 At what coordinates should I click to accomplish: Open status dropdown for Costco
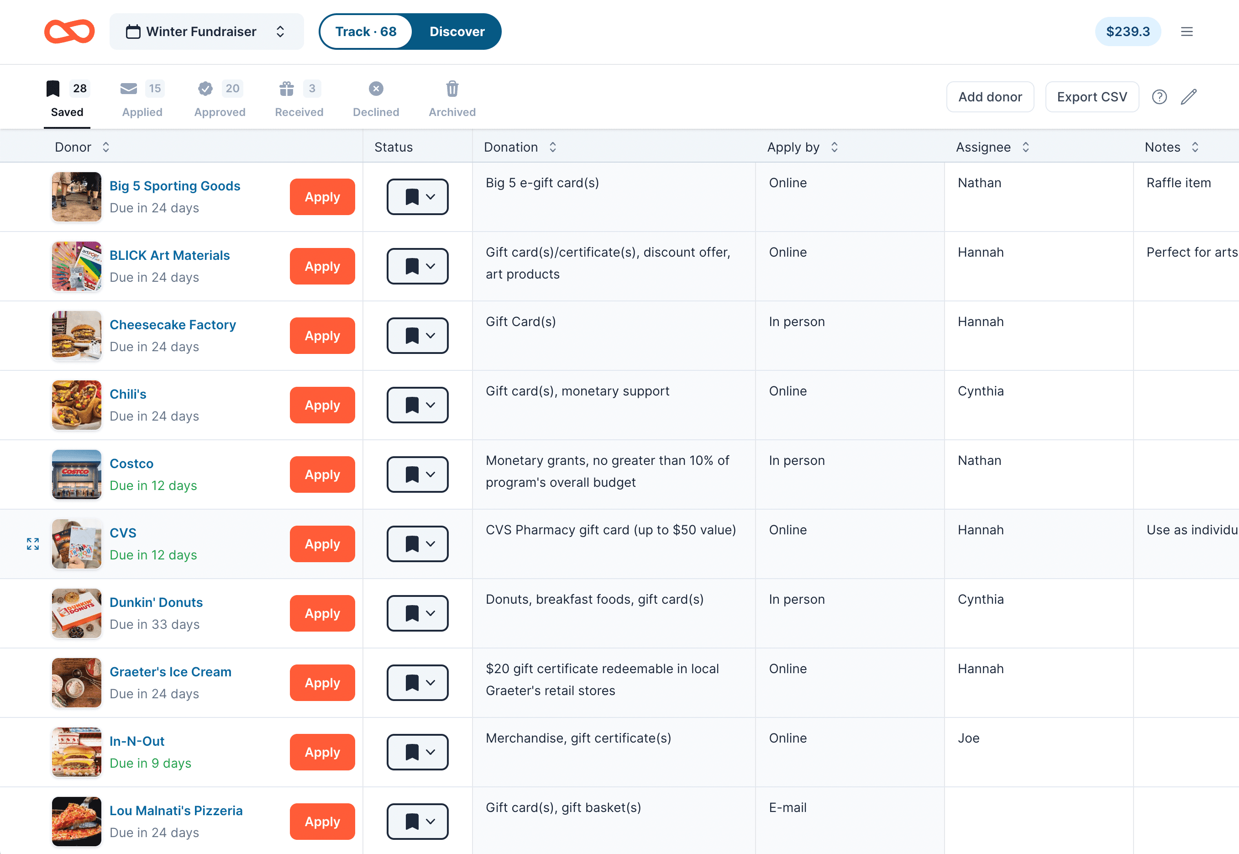[x=418, y=474]
